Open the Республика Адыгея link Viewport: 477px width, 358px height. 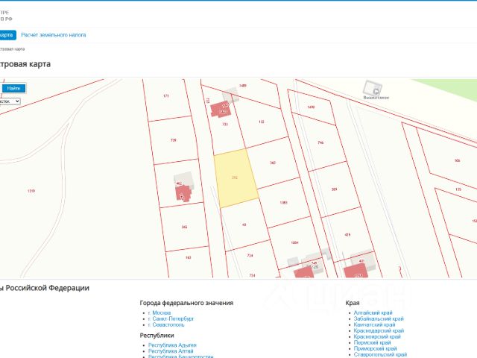click(x=172, y=345)
